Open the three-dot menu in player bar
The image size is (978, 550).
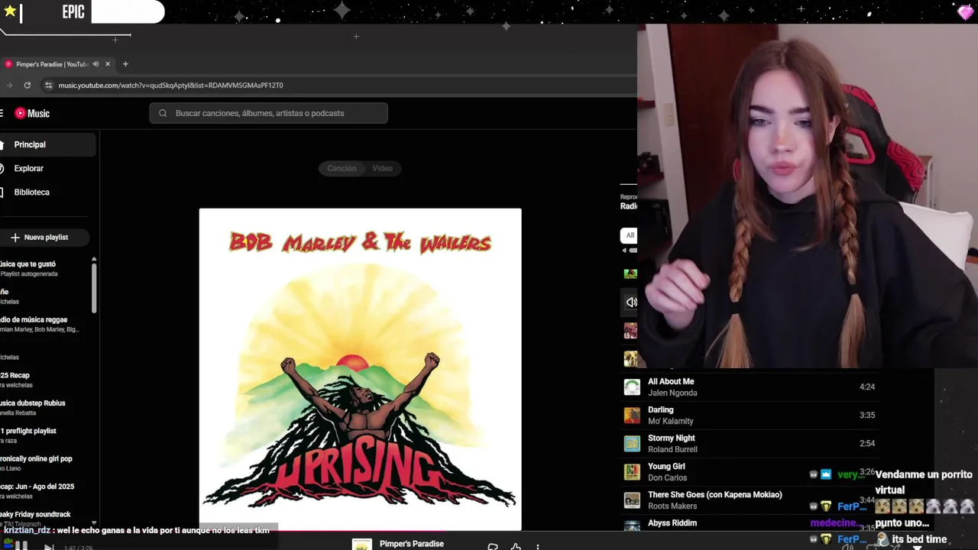[538, 547]
